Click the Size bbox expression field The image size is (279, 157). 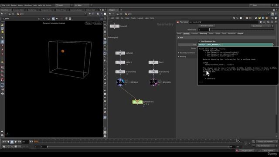[x=235, y=44]
